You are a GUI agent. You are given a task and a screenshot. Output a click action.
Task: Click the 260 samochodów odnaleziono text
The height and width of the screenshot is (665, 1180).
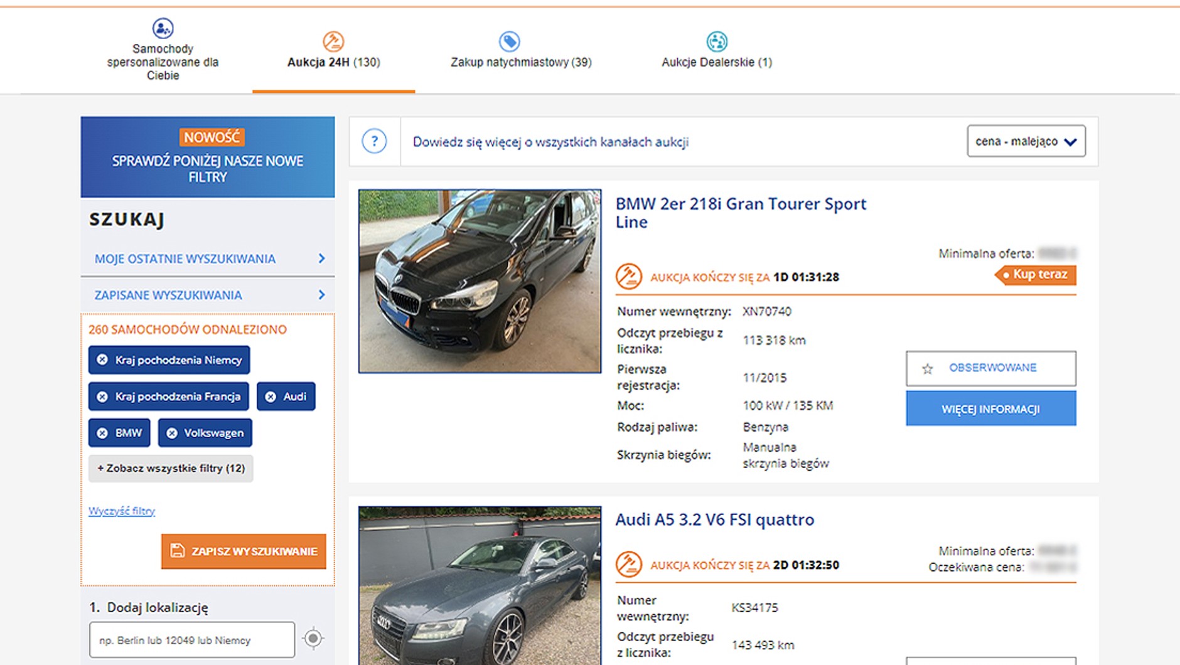[x=187, y=329]
